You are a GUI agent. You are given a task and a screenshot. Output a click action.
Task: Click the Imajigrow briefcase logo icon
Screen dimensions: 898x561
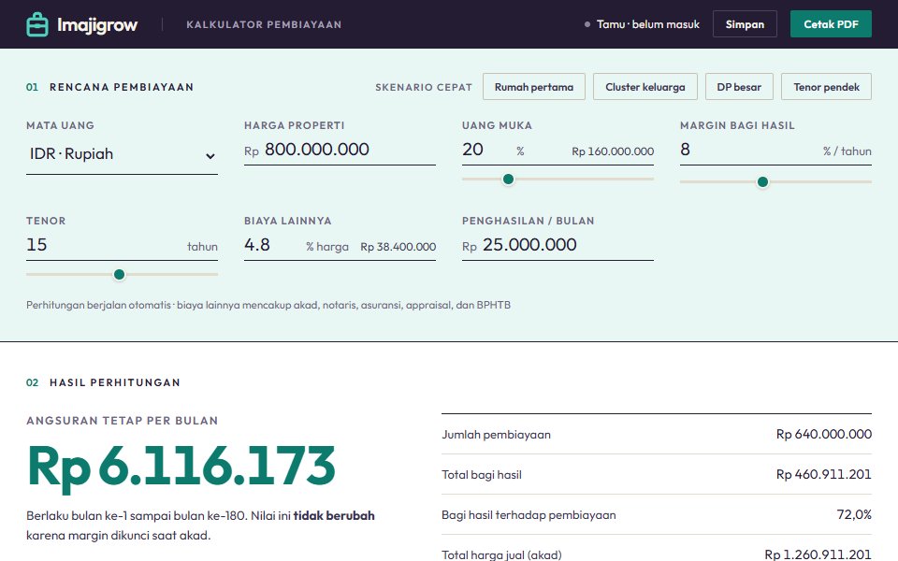[x=37, y=24]
